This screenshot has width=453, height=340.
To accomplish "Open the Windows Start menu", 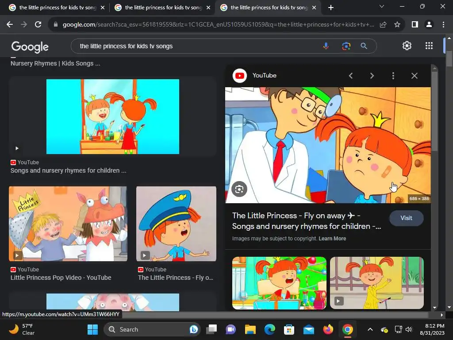I will click(93, 329).
